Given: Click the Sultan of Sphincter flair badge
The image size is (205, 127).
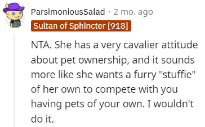Looking at the screenshot, I should click(80, 25).
